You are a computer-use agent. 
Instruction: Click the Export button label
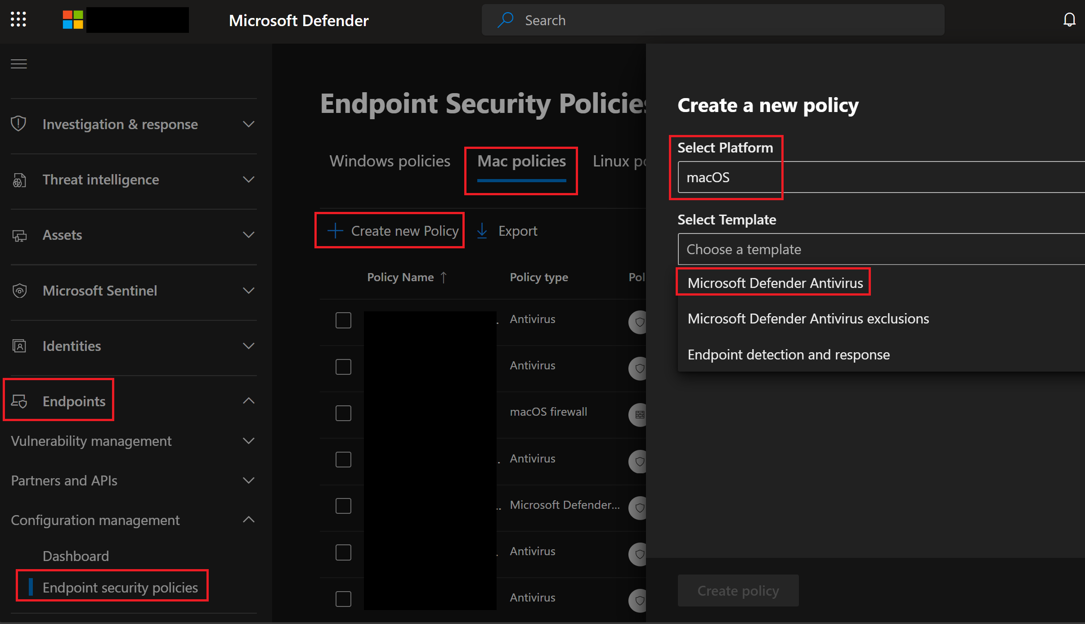click(x=518, y=231)
